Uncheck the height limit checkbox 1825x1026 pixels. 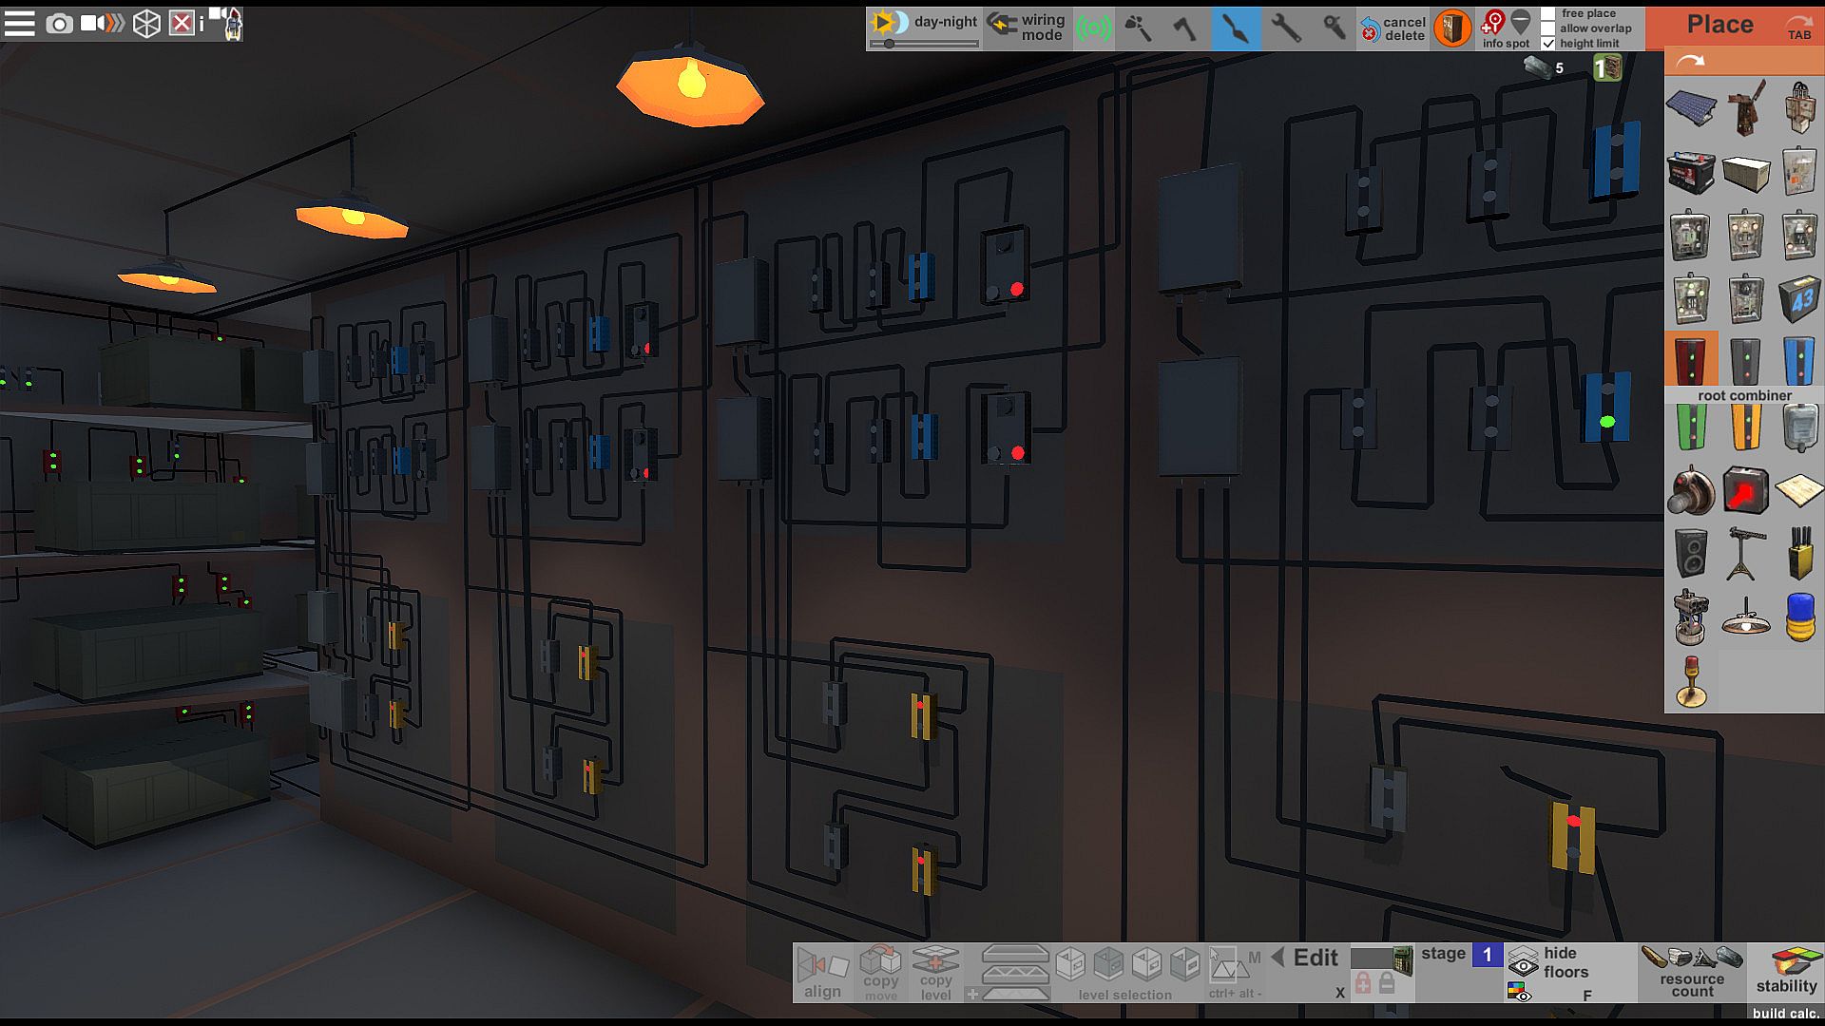[x=1548, y=44]
